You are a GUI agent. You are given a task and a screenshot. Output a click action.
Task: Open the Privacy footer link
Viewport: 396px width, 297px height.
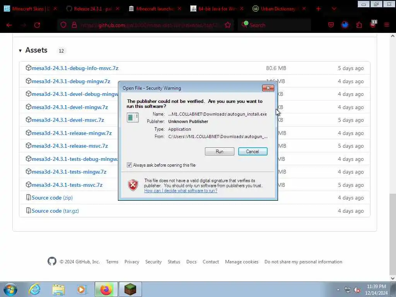coord(132,262)
